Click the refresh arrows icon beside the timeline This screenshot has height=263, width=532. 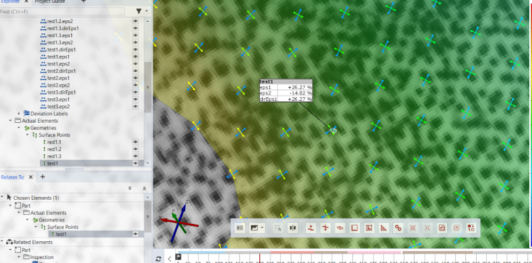tap(159, 259)
